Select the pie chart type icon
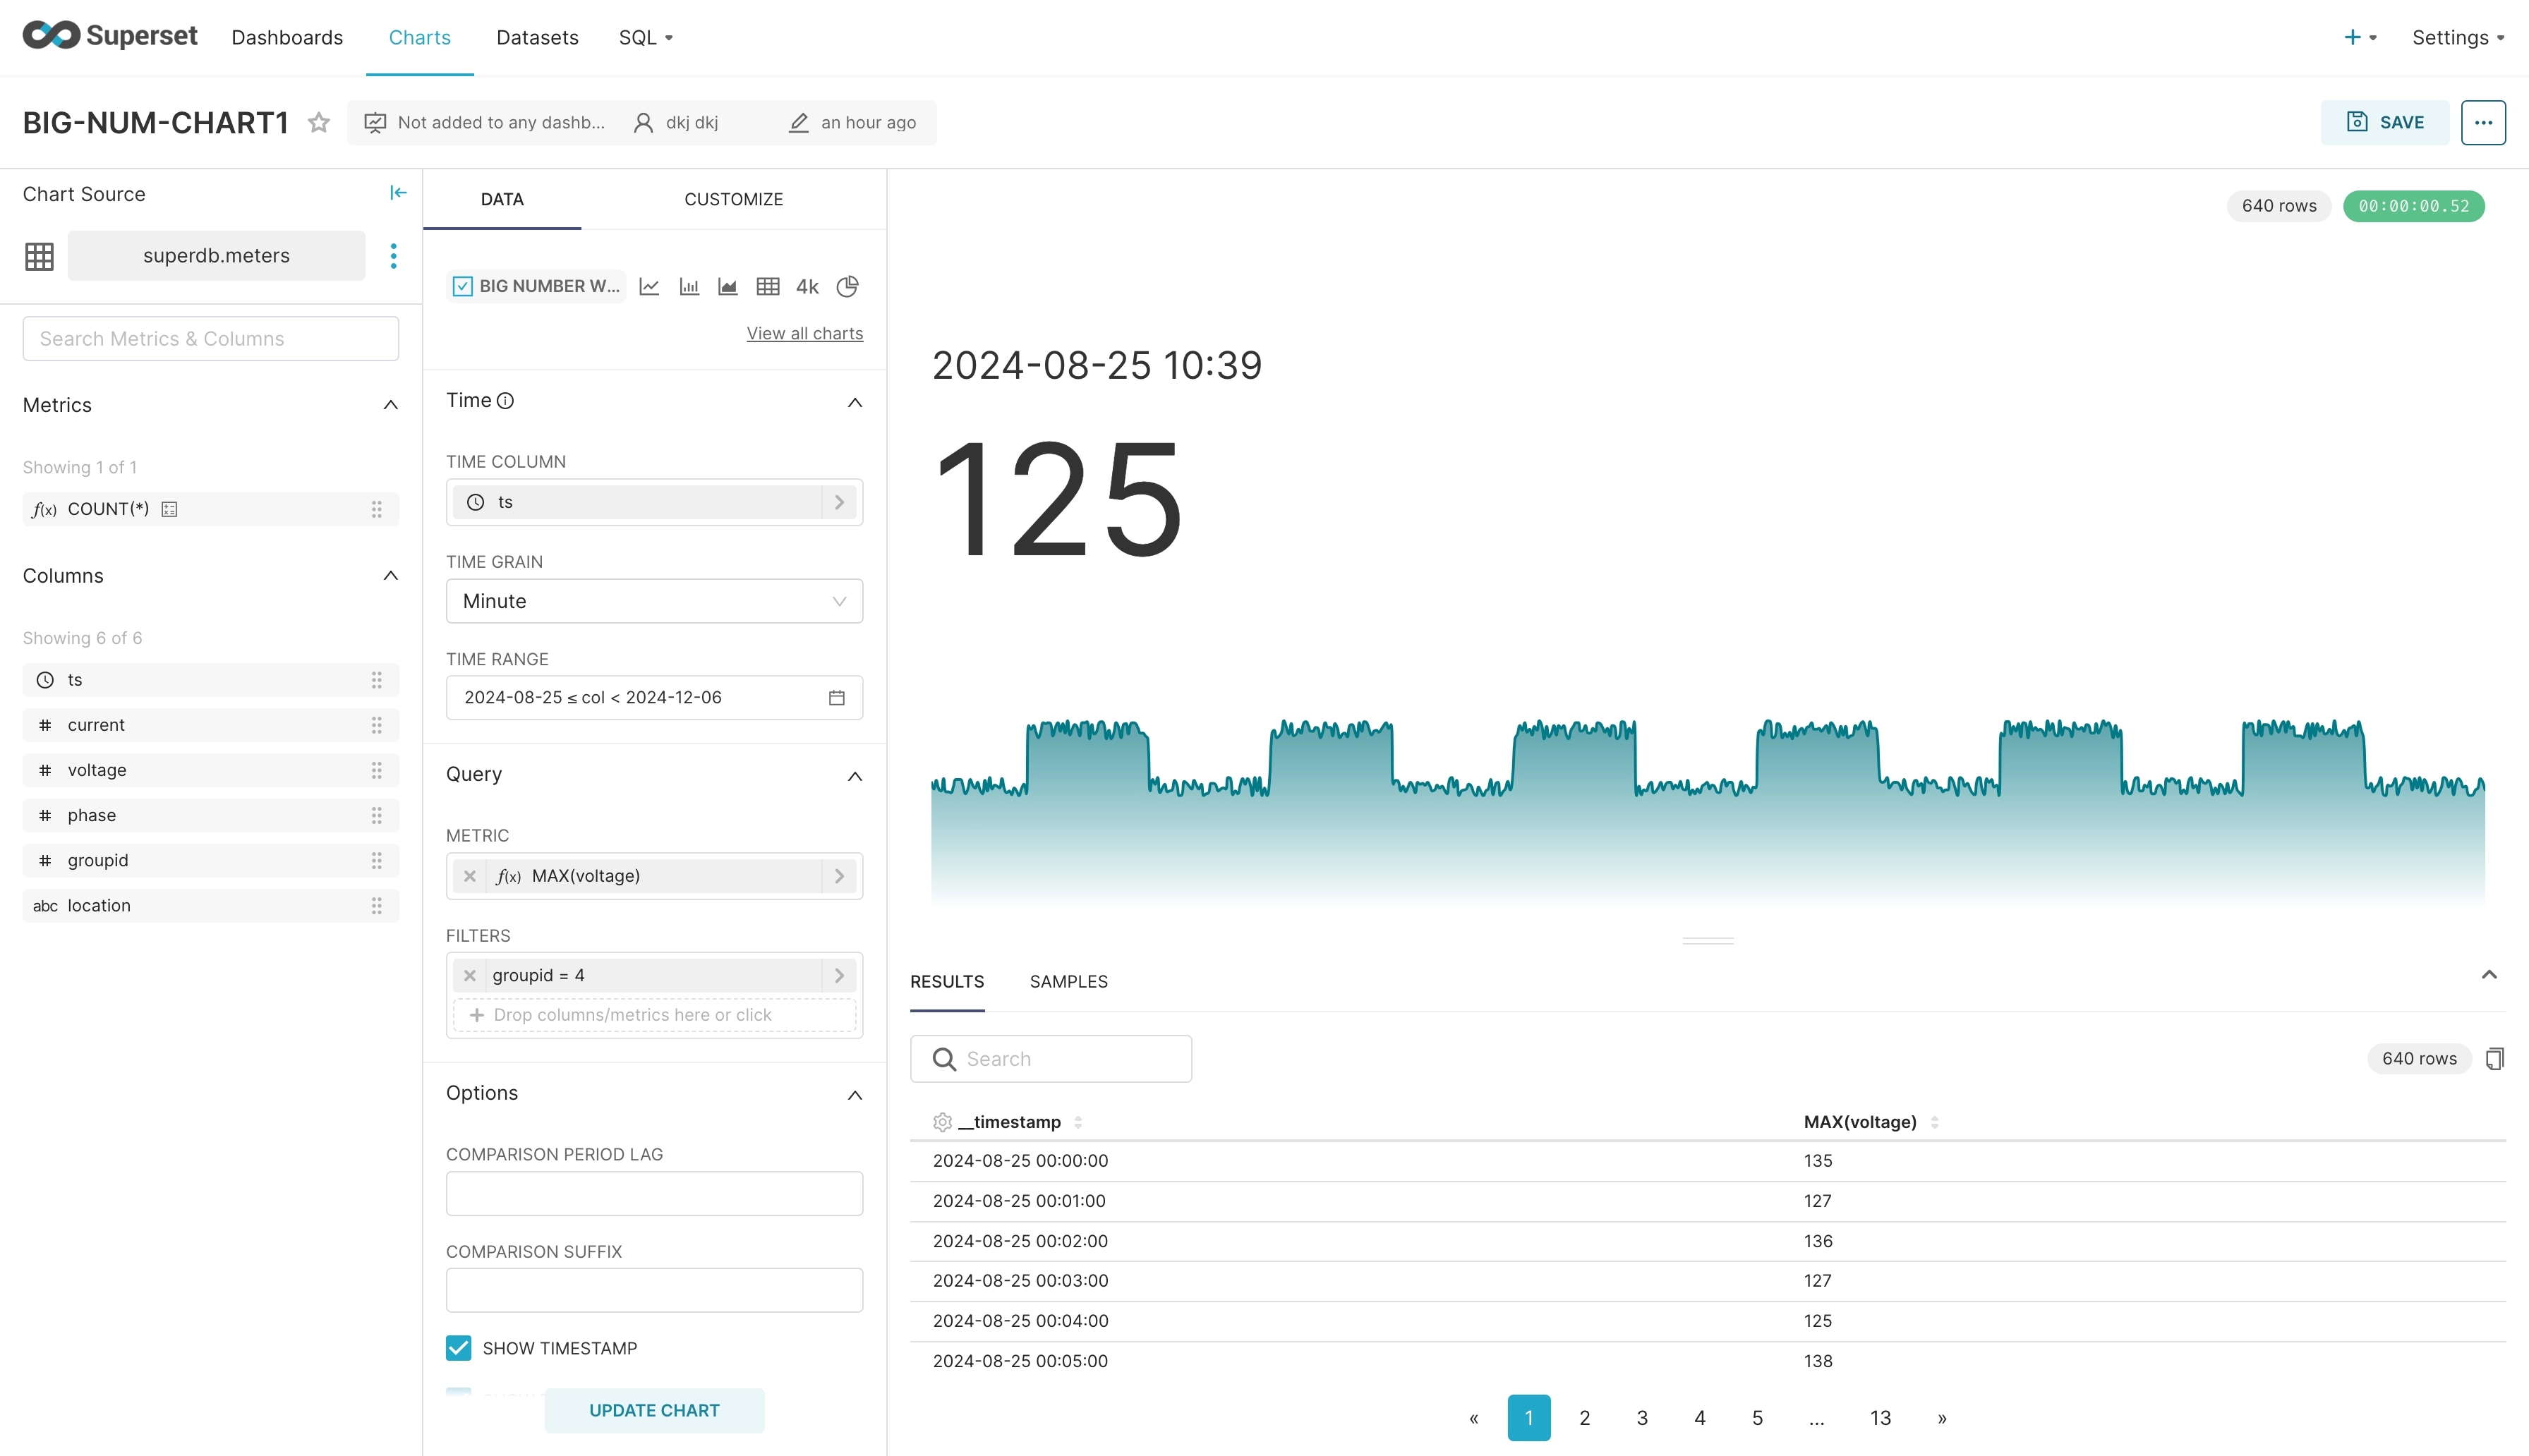This screenshot has width=2529, height=1456. (847, 287)
